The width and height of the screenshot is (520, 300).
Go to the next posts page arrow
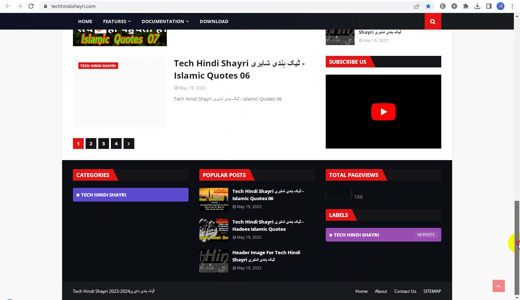(x=129, y=144)
